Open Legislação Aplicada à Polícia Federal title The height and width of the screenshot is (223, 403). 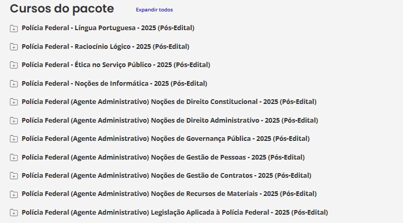coord(174,212)
